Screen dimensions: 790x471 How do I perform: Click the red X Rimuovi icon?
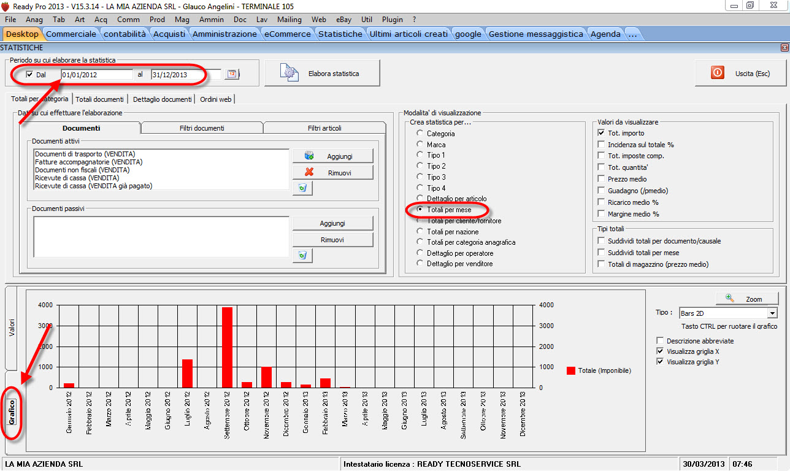[x=309, y=172]
